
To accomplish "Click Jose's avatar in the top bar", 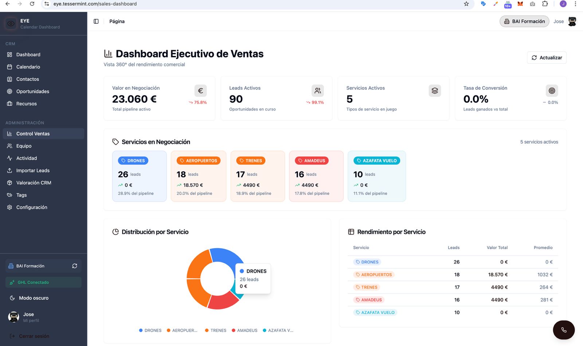I will pyautogui.click(x=572, y=21).
